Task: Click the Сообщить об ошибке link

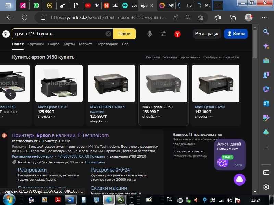Action: (x=221, y=57)
